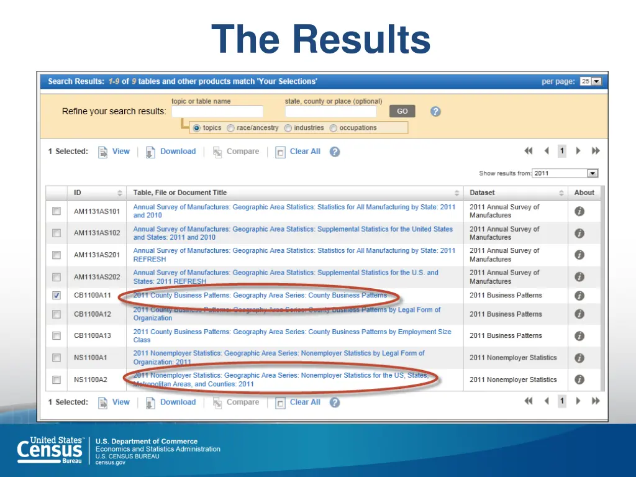Open 2011 County Business Patterns by Employment Size link
Viewport: 636px width, 477px height.
click(x=292, y=336)
